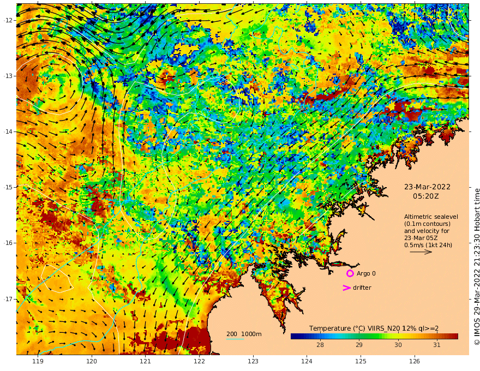Click longitude axis label 121
480x371 pixels.
pyautogui.click(x=146, y=361)
